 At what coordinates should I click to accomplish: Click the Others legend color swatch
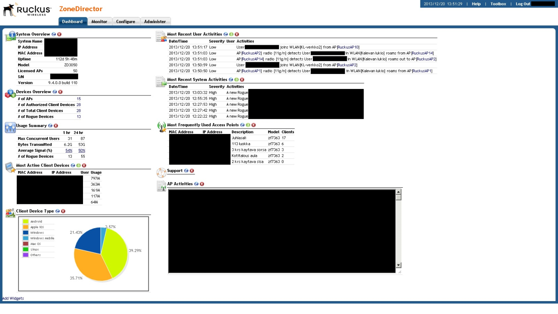pos(26,255)
